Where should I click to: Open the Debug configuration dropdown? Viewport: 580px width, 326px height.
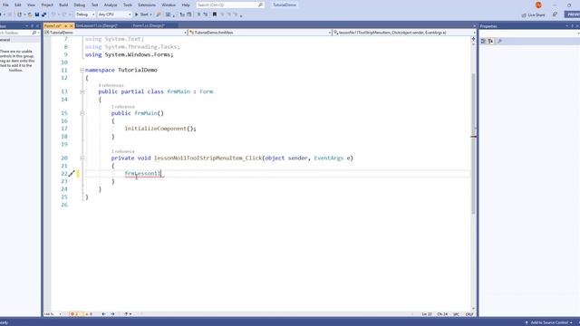85,14
